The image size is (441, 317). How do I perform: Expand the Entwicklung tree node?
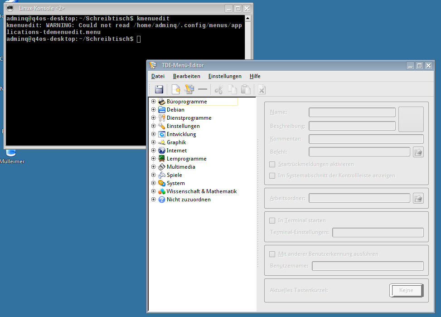153,134
